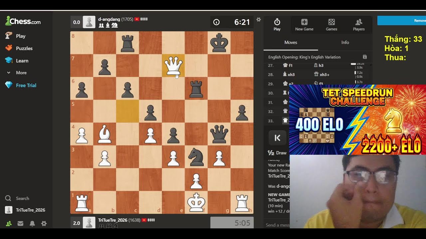Select the Play tab in game panel
This screenshot has height=239, width=426.
(277, 25)
